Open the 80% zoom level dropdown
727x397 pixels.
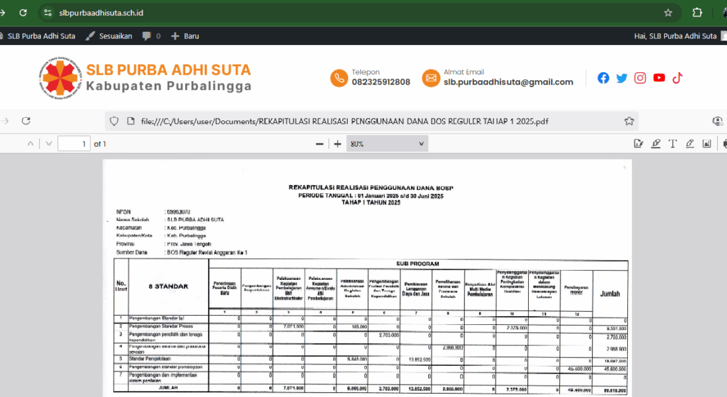click(x=387, y=144)
